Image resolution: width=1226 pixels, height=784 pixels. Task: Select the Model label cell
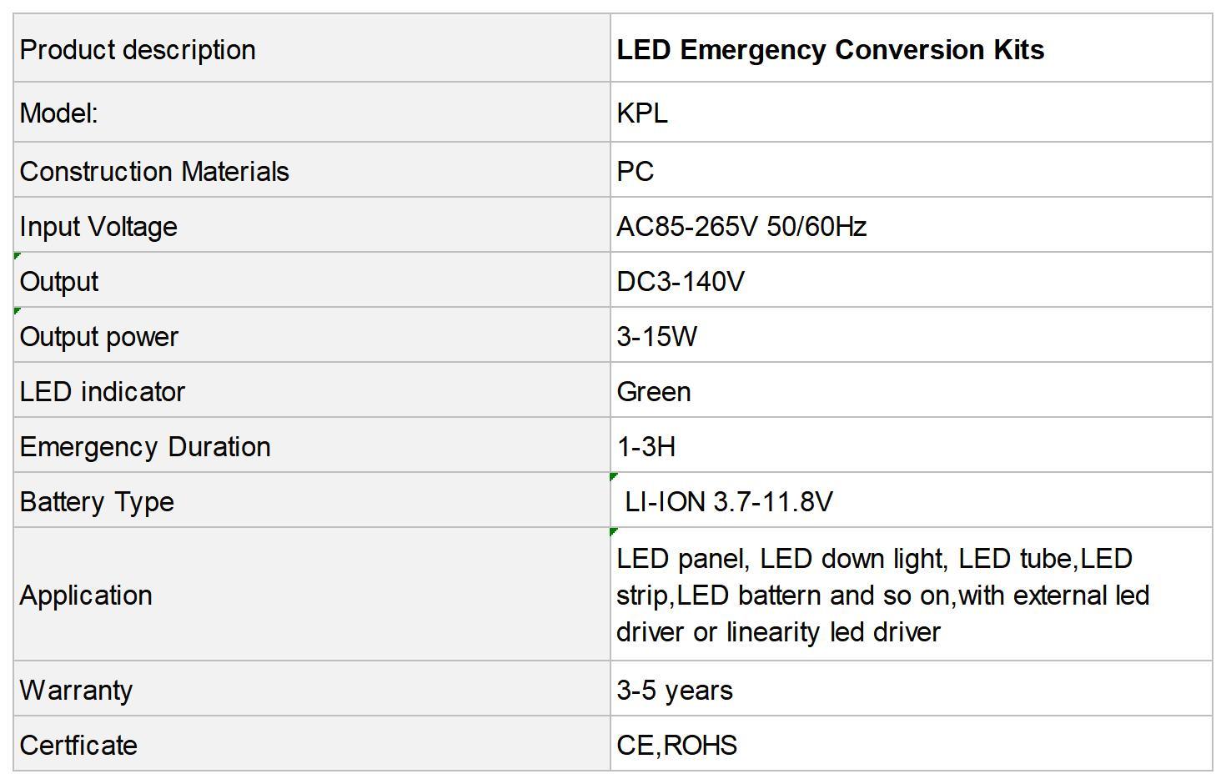click(312, 112)
